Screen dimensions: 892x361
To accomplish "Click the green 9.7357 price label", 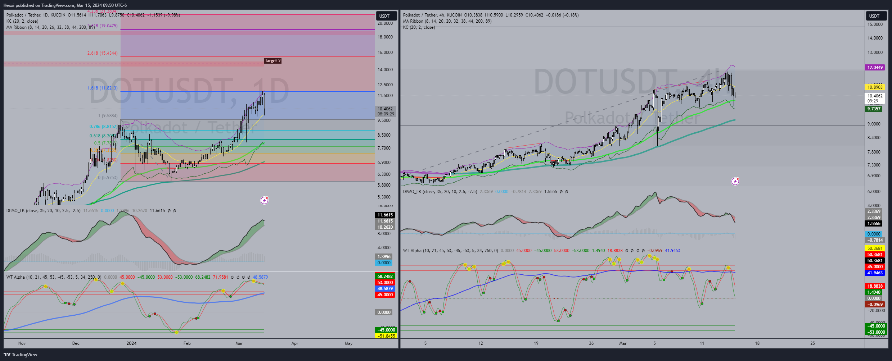I will click(x=874, y=109).
